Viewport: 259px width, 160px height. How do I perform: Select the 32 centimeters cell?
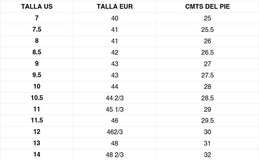(x=208, y=155)
